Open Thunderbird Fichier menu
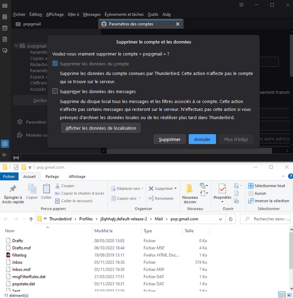This screenshot has height=298, width=293. (19, 14)
